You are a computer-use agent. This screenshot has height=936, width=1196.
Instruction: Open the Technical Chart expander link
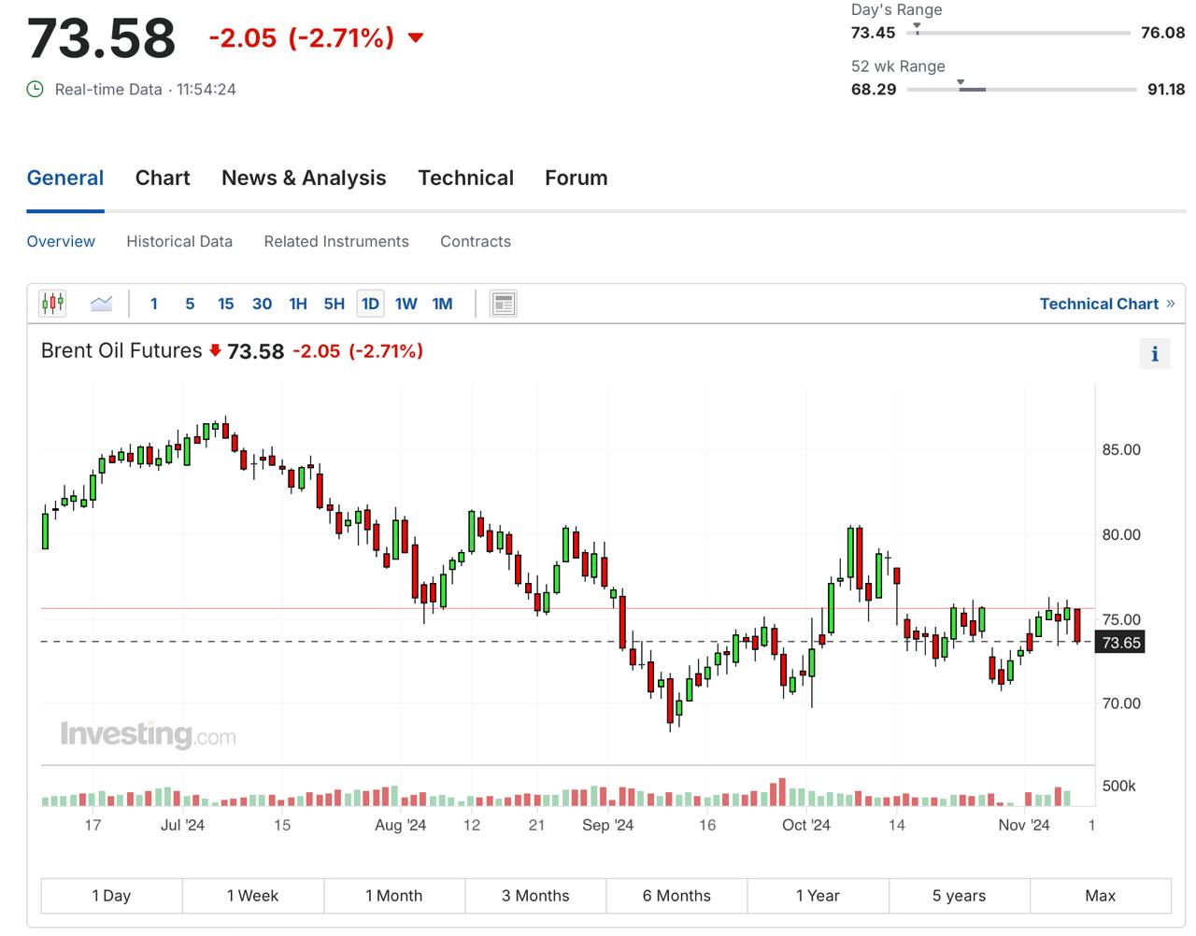[x=1106, y=304]
